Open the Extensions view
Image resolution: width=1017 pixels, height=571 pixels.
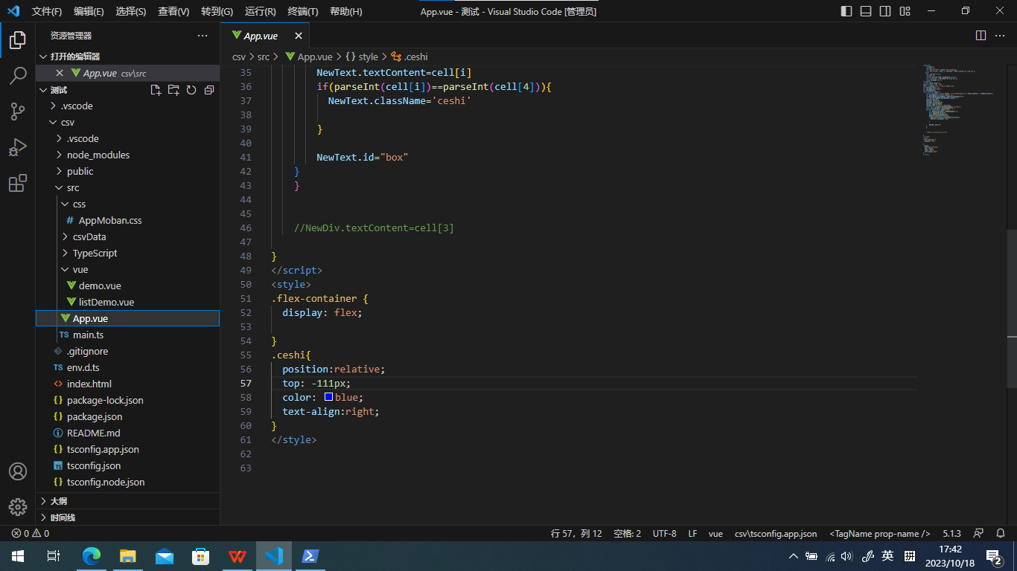[x=18, y=183]
